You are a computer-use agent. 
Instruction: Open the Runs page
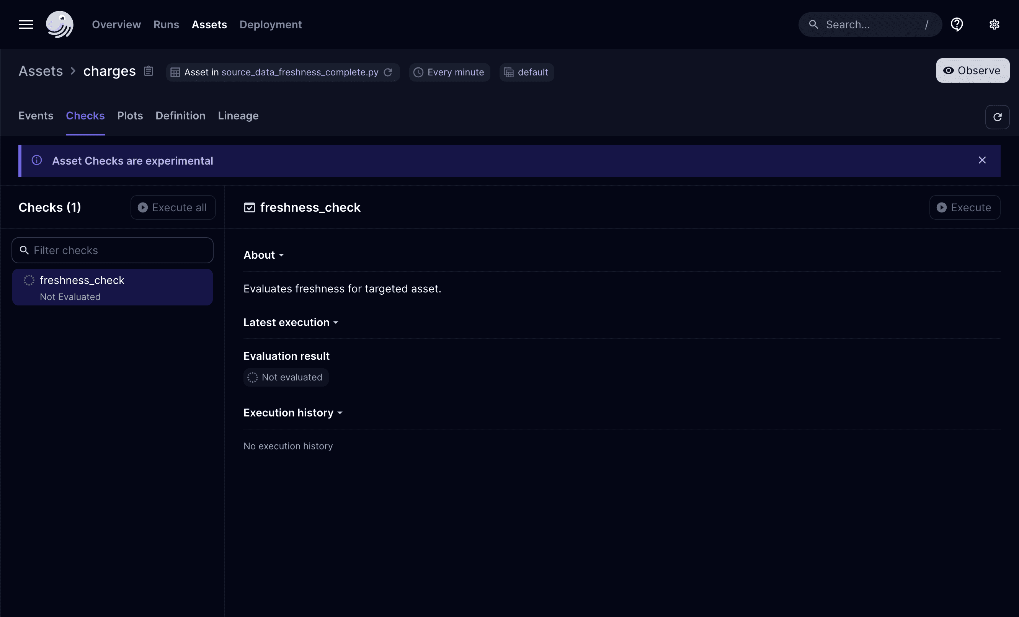point(166,24)
